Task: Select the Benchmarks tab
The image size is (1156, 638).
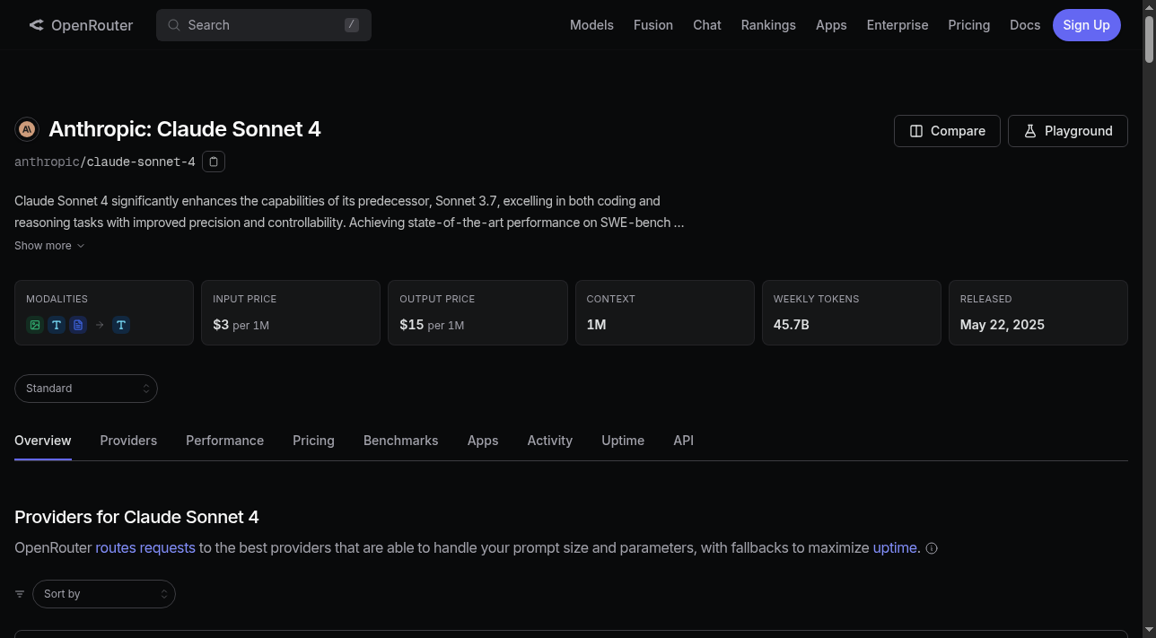Action: pyautogui.click(x=401, y=441)
